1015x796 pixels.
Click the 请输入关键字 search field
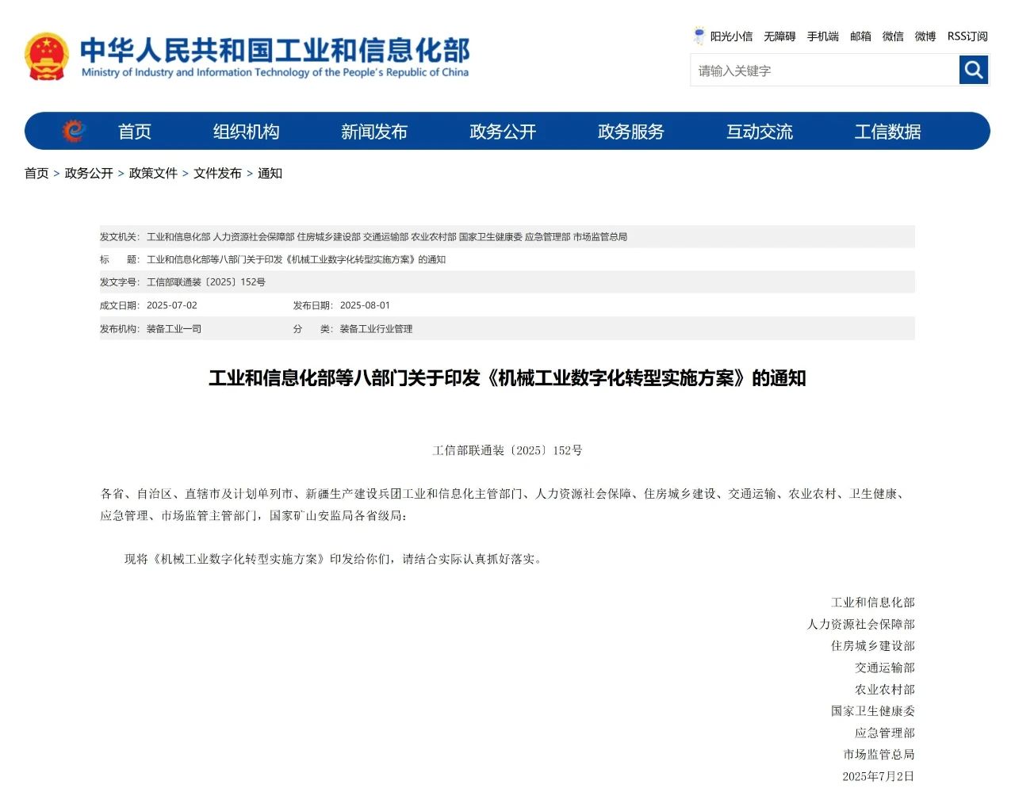click(825, 71)
